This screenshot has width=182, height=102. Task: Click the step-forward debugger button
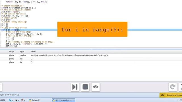tap(75, 87)
